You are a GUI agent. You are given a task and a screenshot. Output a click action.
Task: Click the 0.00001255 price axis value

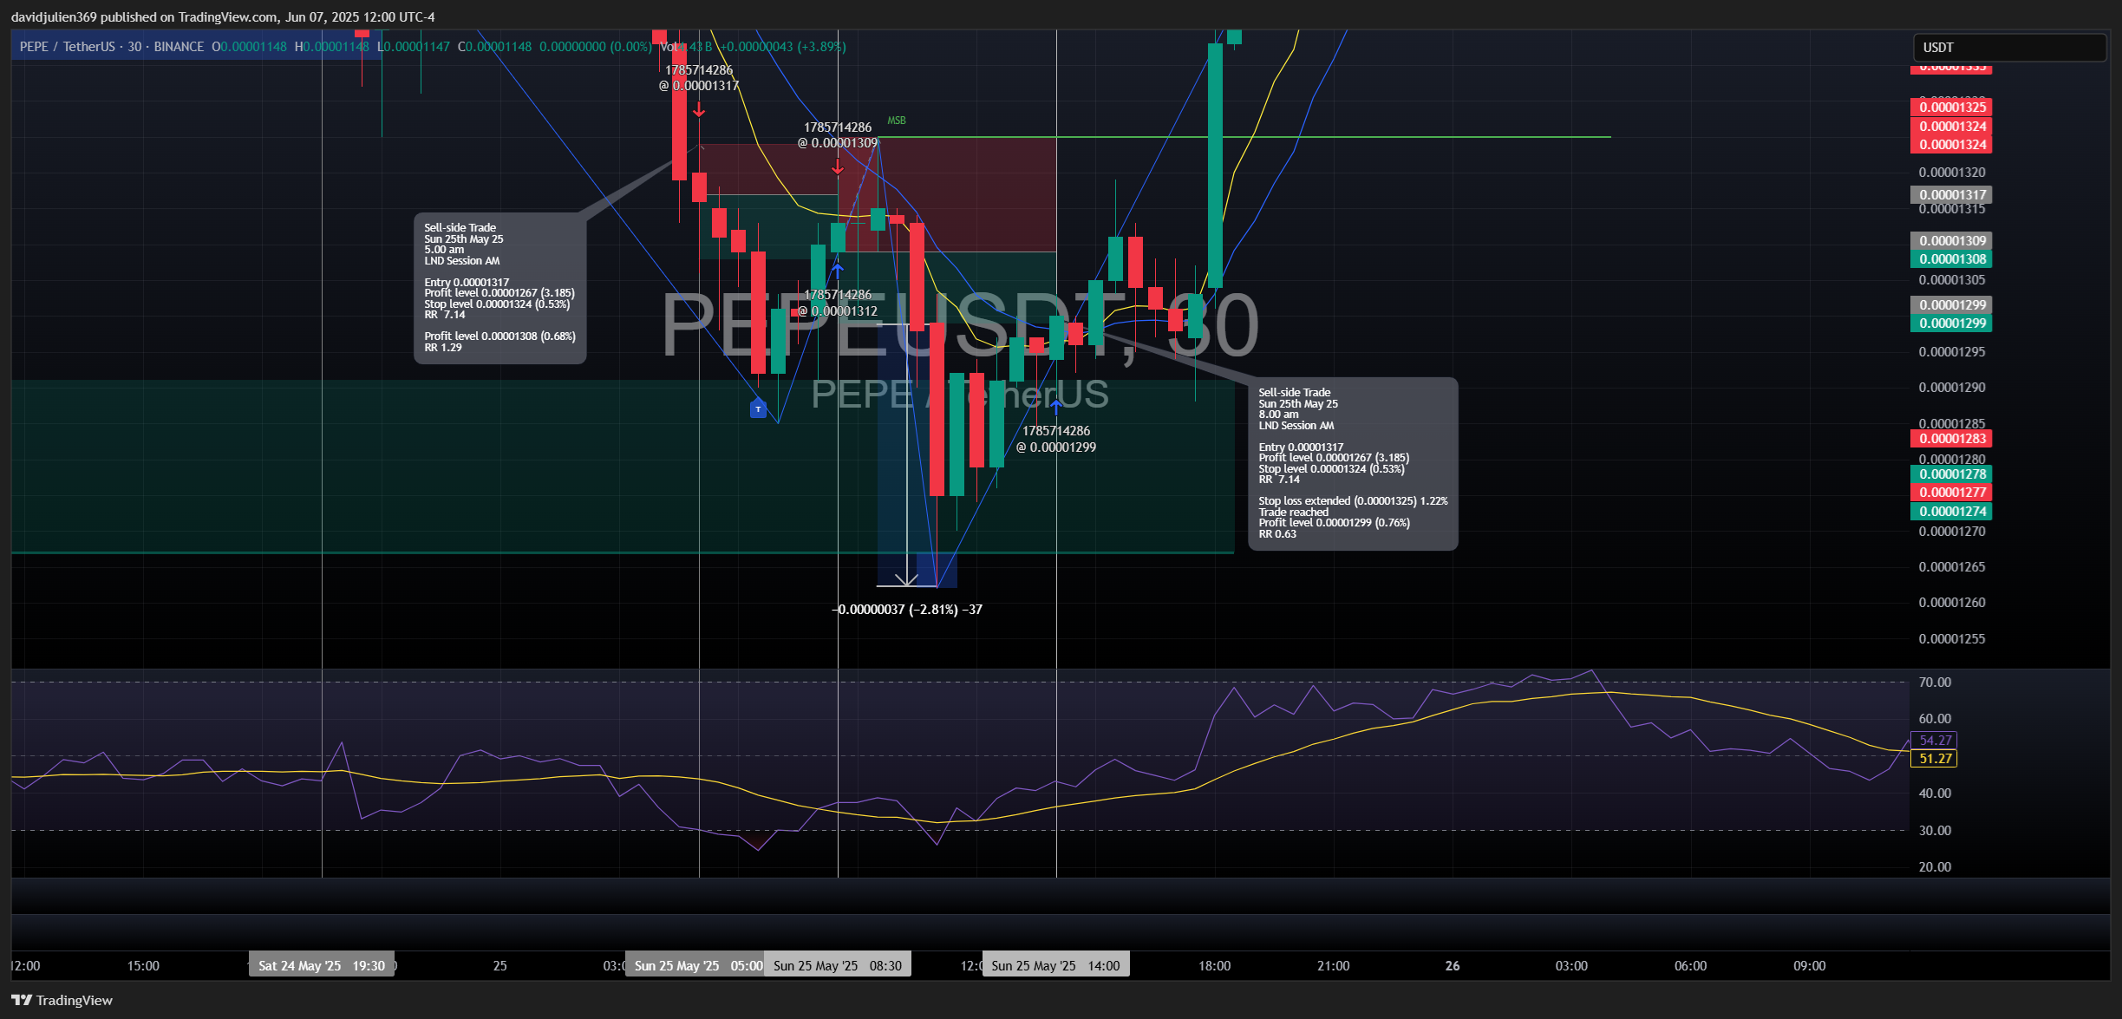tap(1951, 639)
